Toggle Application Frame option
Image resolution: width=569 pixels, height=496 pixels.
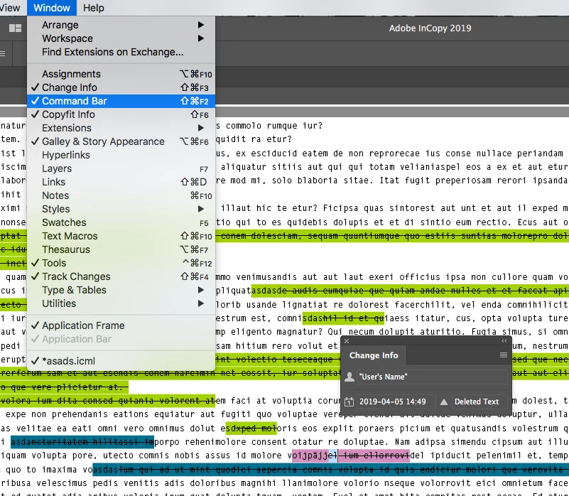(121, 325)
